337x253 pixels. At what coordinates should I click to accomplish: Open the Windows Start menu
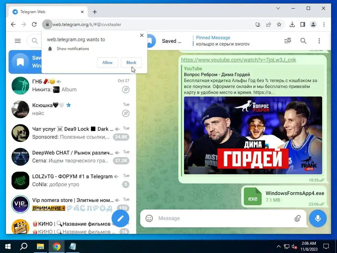pyautogui.click(x=8, y=246)
